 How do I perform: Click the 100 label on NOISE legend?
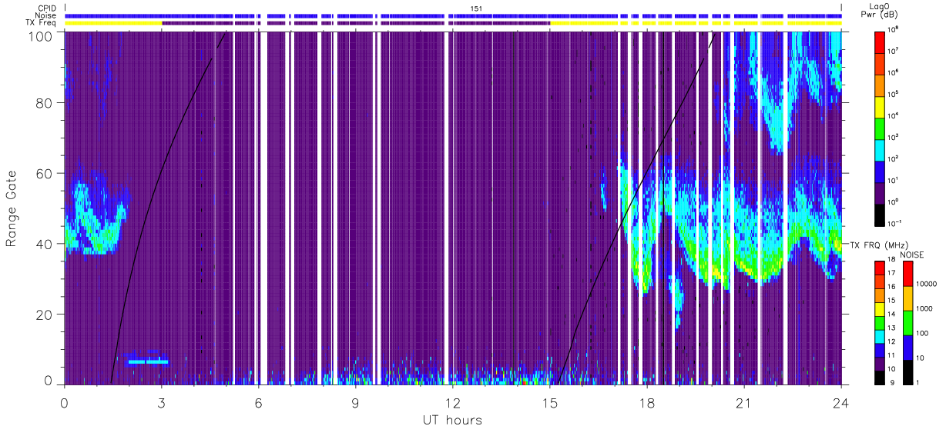point(923,333)
